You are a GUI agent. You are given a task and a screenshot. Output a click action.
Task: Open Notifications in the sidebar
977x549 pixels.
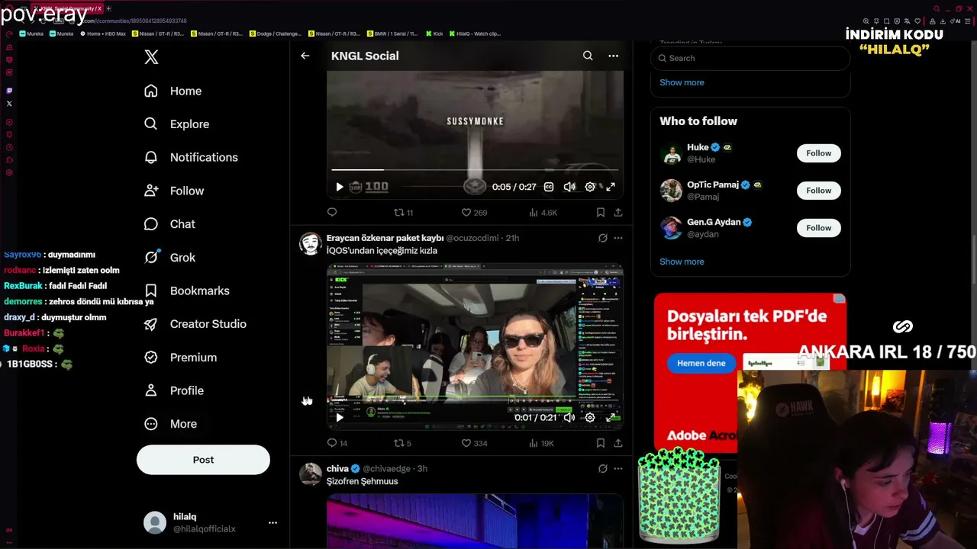click(192, 157)
